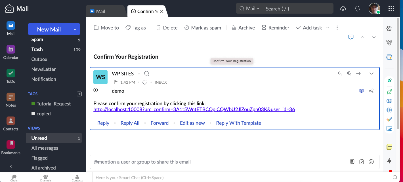The width and height of the screenshot is (403, 182).
Task: Click the notifications bell icon
Action: pyautogui.click(x=357, y=9)
